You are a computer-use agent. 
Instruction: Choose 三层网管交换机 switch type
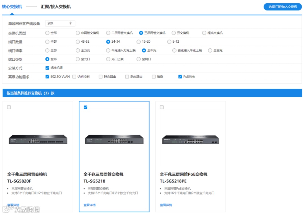pyautogui.click(x=141, y=33)
